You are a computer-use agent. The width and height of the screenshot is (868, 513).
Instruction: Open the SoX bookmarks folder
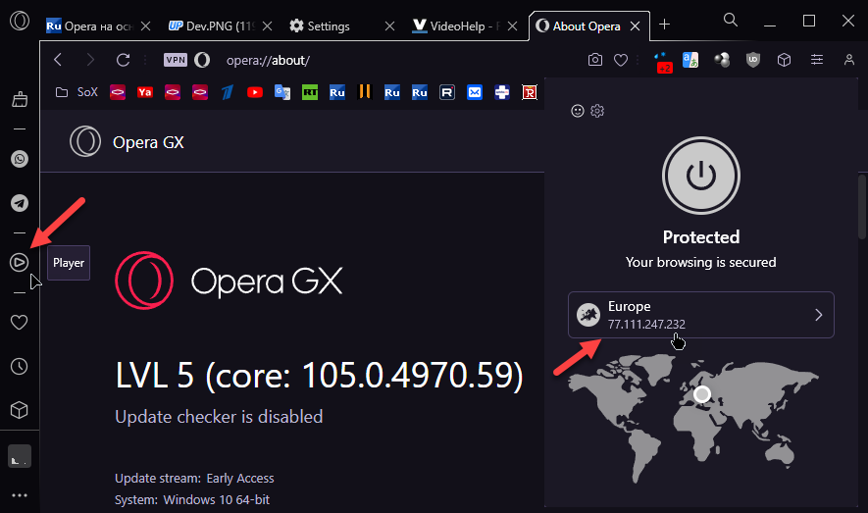coord(77,92)
